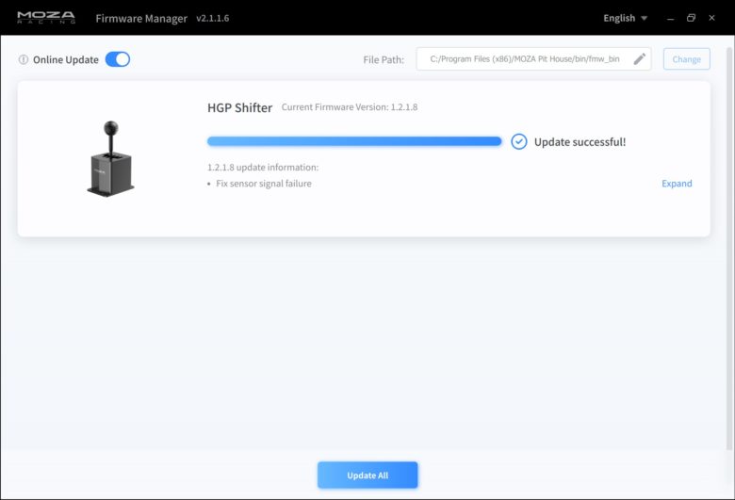This screenshot has height=500, width=735.
Task: Expand the 1.2.1.8 update information
Action: pyautogui.click(x=677, y=184)
